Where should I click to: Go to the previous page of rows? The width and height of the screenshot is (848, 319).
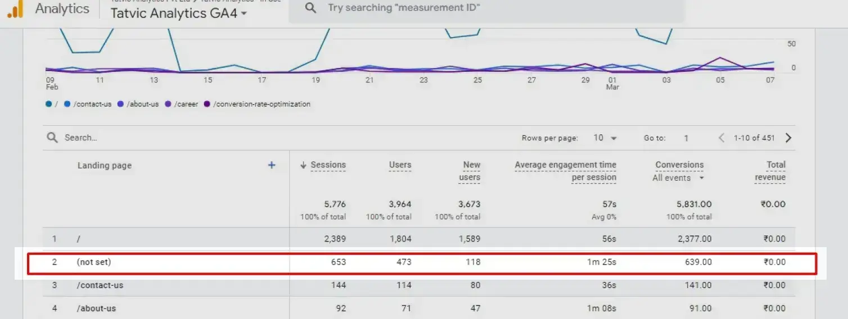(x=721, y=138)
